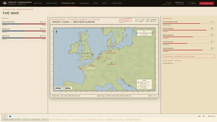Open the Menu button

tap(193, 3)
